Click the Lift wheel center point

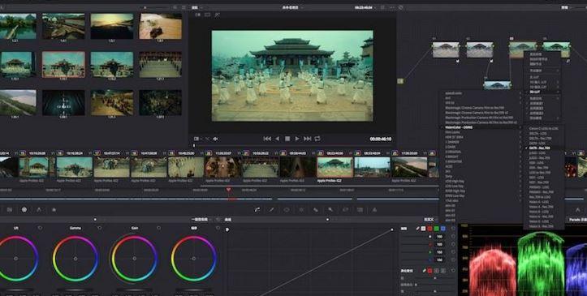click(x=15, y=259)
